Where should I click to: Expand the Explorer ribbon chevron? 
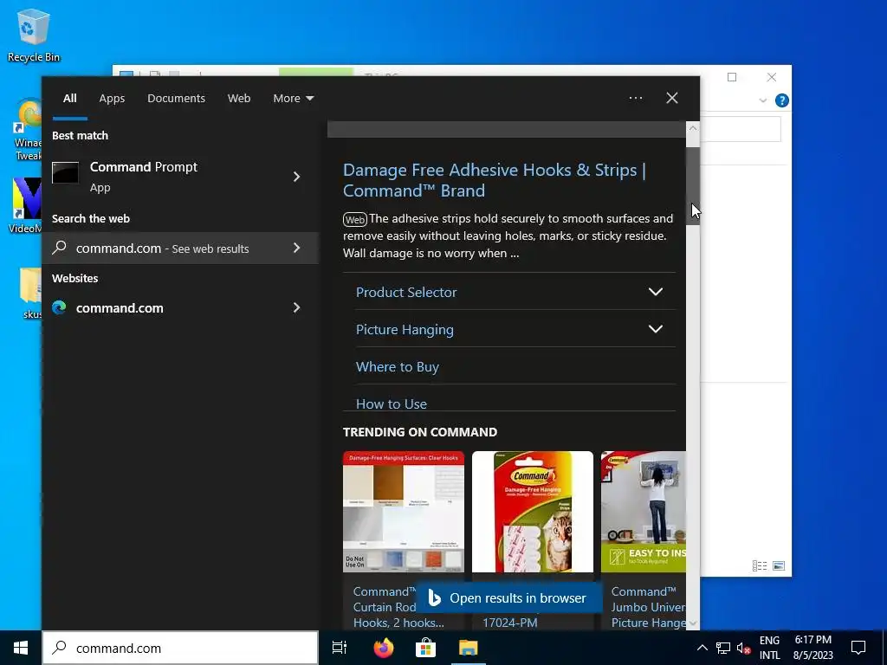[x=762, y=100]
